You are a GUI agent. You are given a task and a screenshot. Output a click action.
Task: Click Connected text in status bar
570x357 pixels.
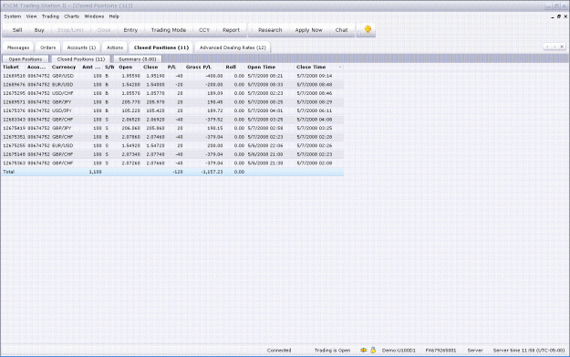tap(279, 351)
